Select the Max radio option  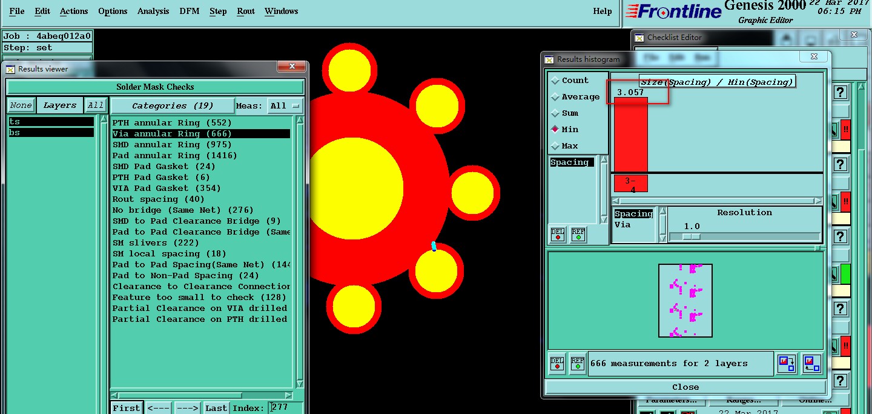coord(564,145)
